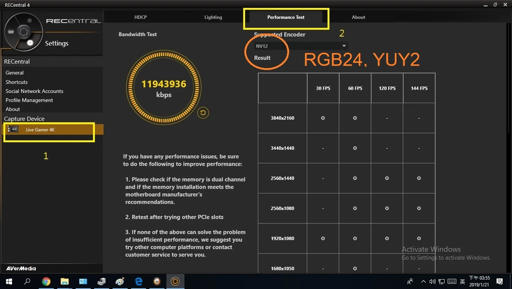Screen dimensions: 512x289
Task: Open Social Network Accounts settings
Action: [x=34, y=91]
